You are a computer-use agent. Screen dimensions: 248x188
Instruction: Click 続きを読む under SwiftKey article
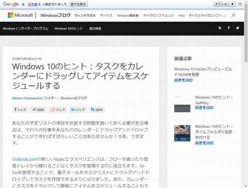click(204, 108)
